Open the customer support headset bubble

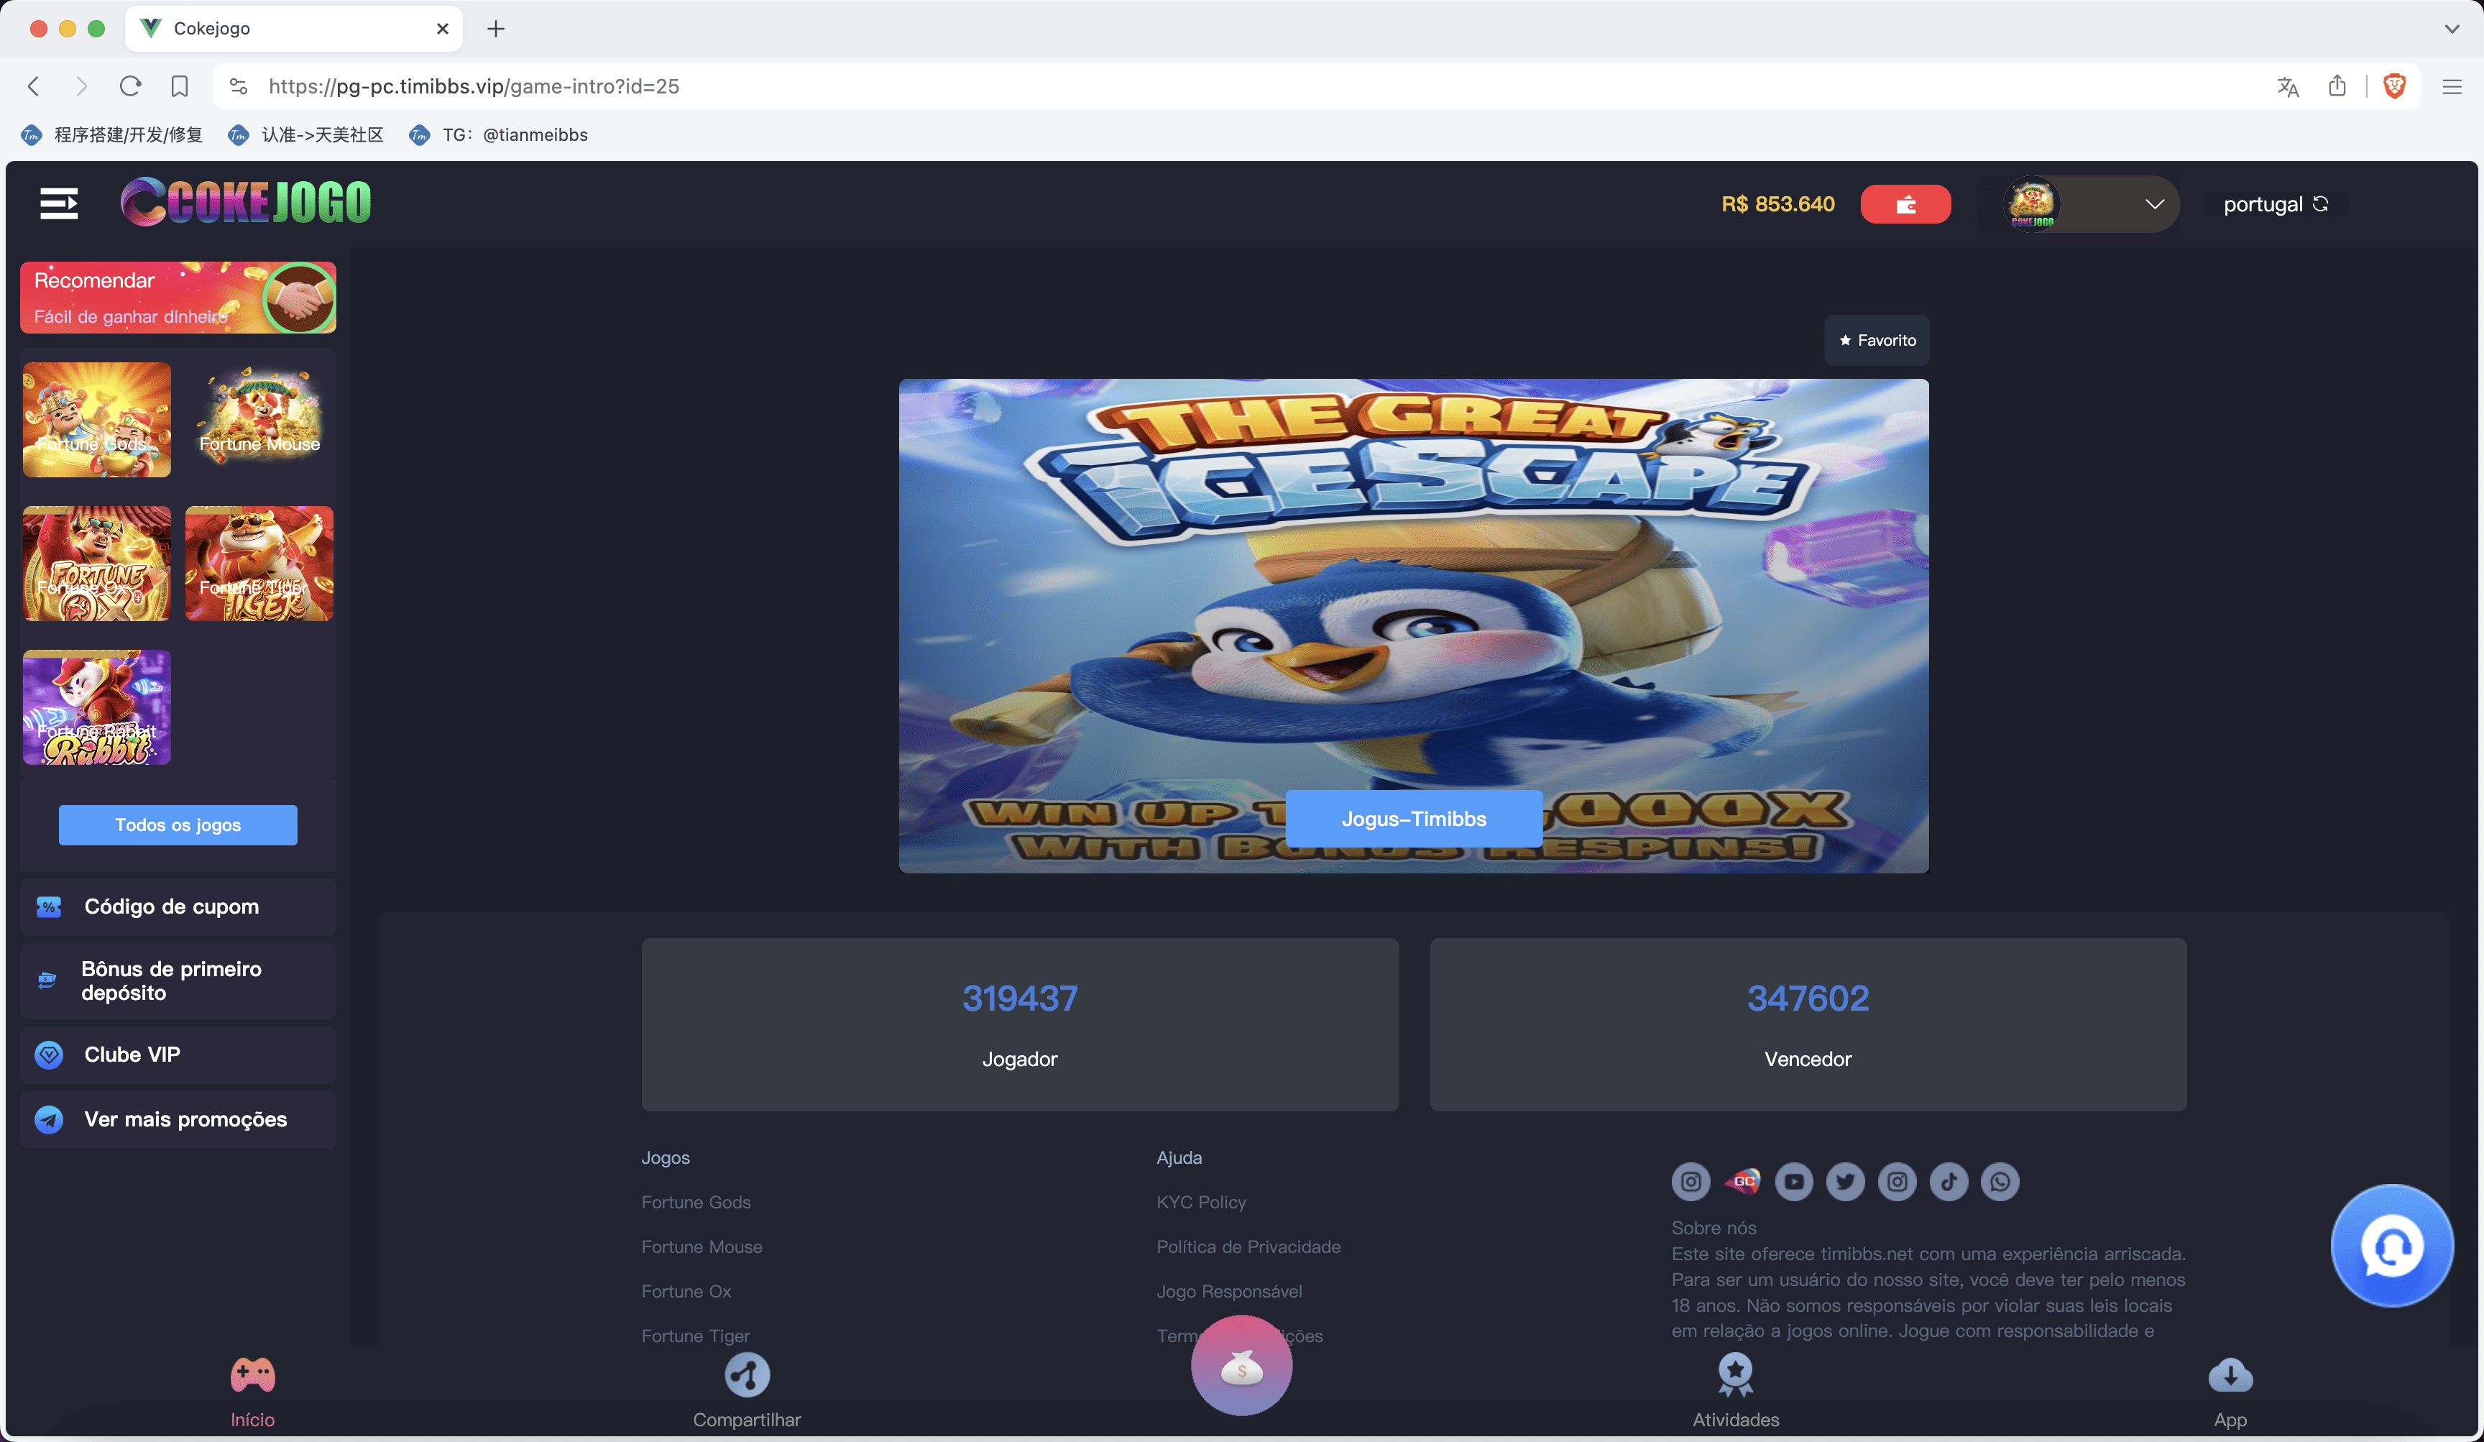coord(2391,1246)
